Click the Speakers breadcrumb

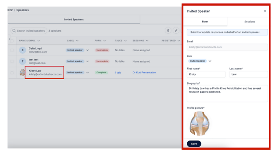tap(23, 10)
